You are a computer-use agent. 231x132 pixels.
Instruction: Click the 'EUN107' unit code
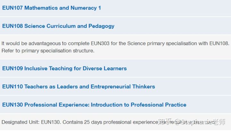13,8
